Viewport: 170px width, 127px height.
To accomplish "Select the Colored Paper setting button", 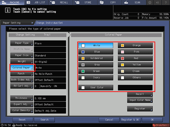I will 22,68.
